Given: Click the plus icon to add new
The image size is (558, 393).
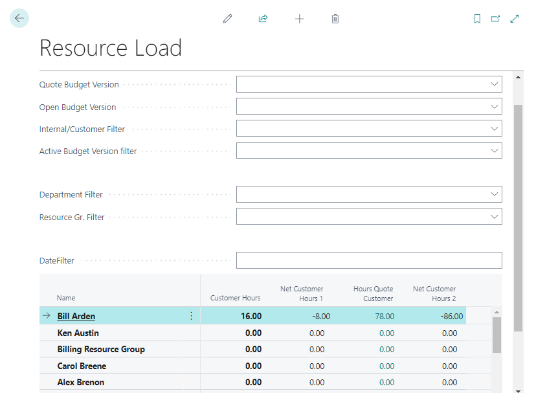Looking at the screenshot, I should (x=299, y=19).
